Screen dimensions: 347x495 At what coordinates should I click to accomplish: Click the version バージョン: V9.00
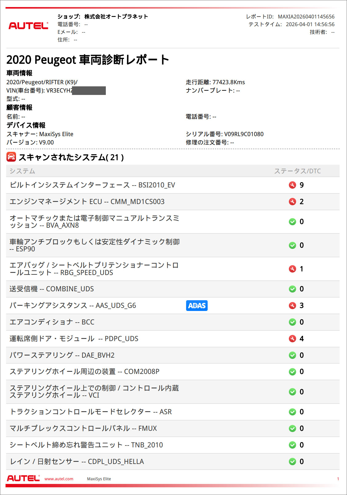pyautogui.click(x=30, y=142)
